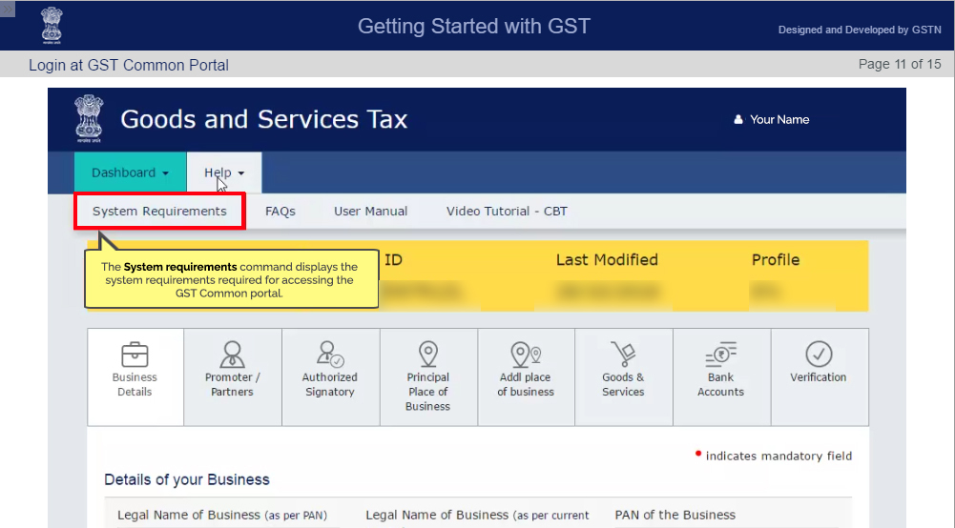Open the Bank Accounts rupee icon
The height and width of the screenshot is (528, 955).
(721, 354)
